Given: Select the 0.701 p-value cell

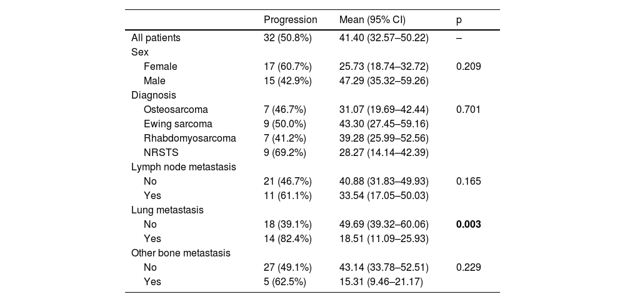Looking at the screenshot, I should click(x=469, y=109).
